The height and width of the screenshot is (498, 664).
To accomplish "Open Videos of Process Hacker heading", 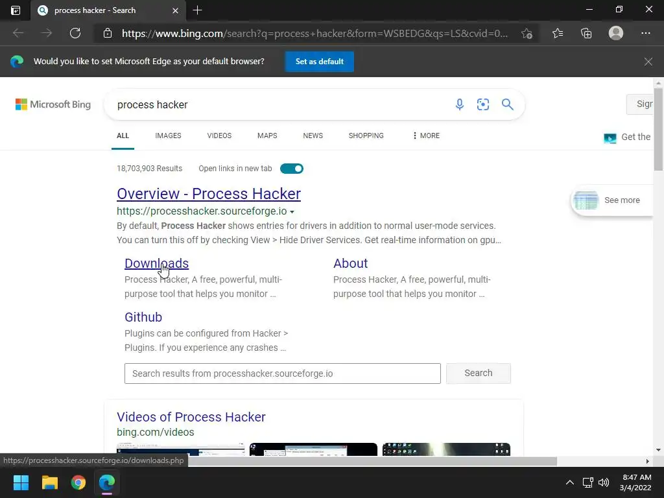I will coord(191,417).
